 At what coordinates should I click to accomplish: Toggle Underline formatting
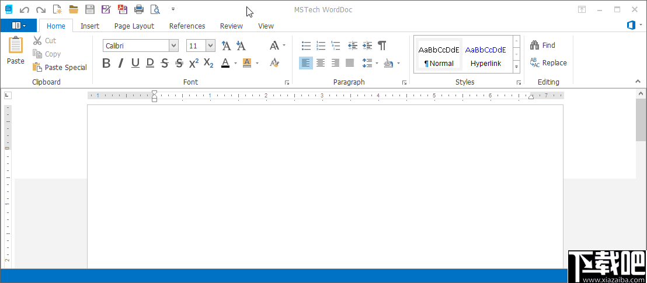coord(135,63)
